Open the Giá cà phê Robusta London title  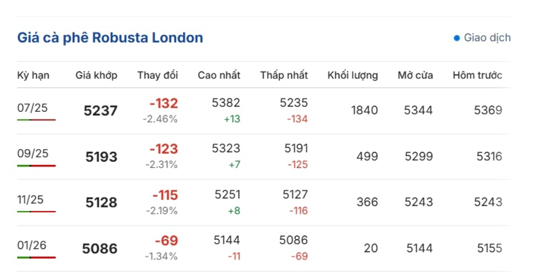(x=110, y=37)
